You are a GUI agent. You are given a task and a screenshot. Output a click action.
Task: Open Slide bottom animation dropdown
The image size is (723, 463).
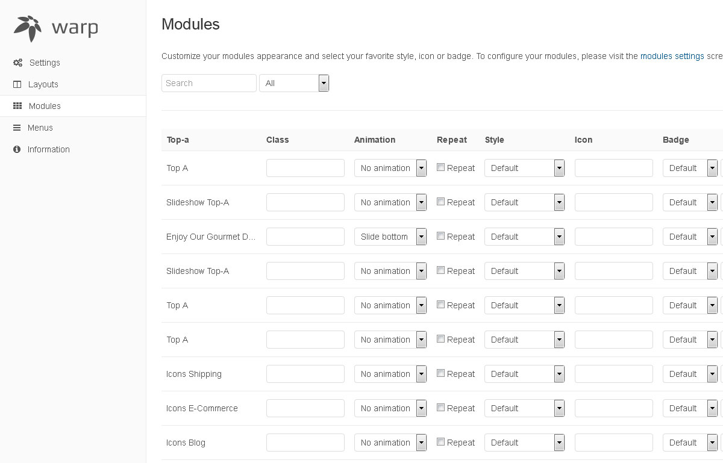coord(390,237)
